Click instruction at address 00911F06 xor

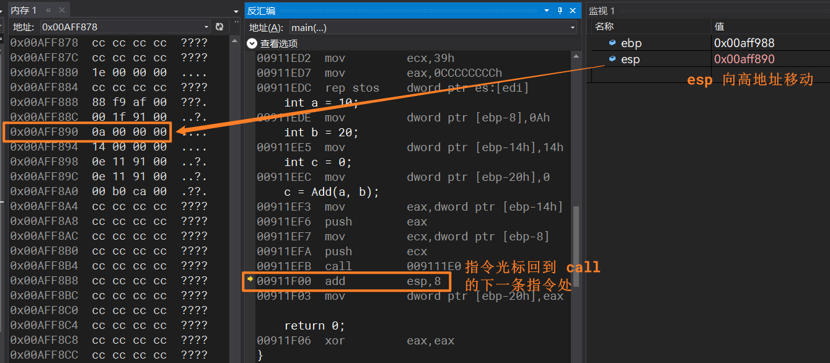tap(356, 340)
